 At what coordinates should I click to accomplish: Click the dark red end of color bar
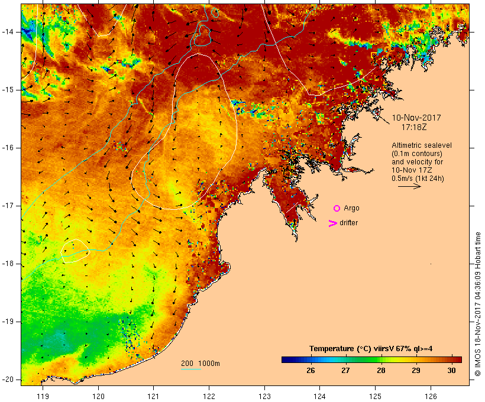point(458,359)
